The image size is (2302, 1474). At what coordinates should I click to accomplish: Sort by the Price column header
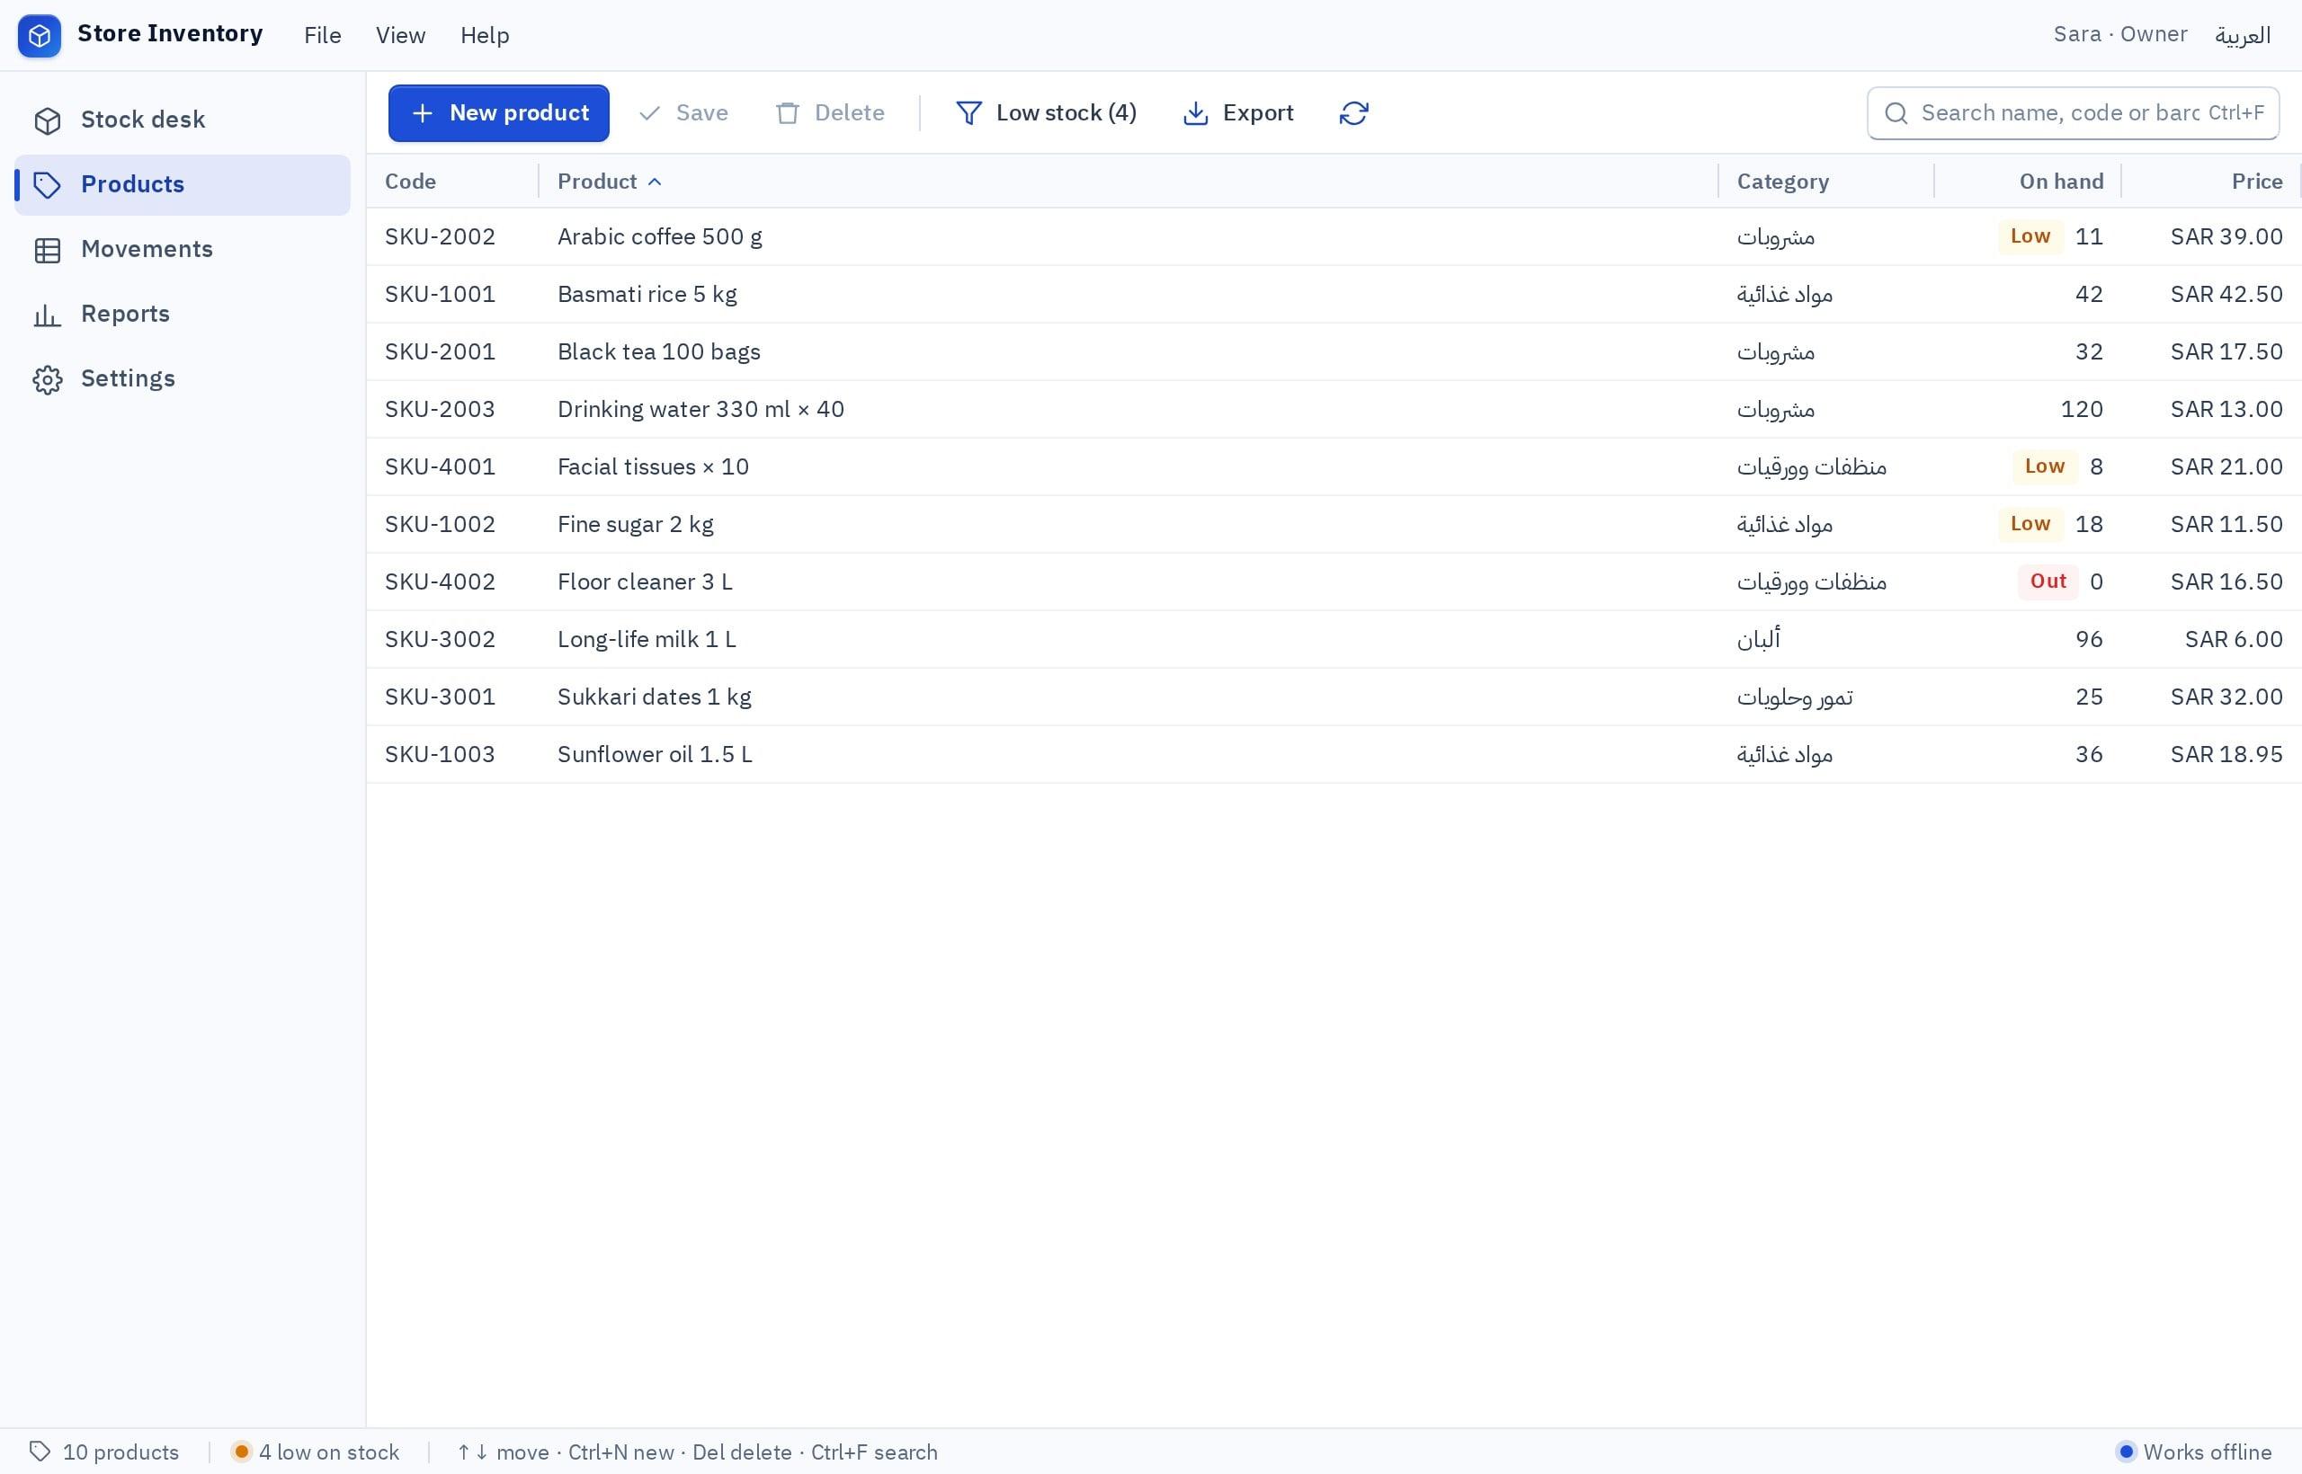[x=2211, y=182]
